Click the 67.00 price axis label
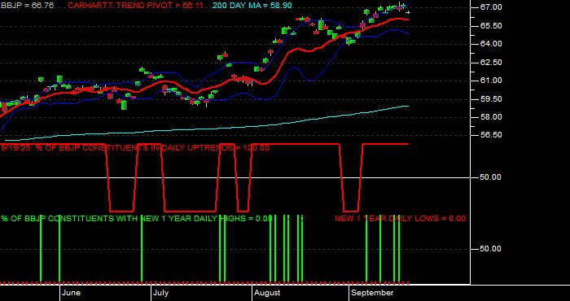570x301 pixels. [491, 7]
